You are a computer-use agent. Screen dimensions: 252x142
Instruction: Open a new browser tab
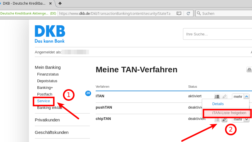tap(60, 3)
